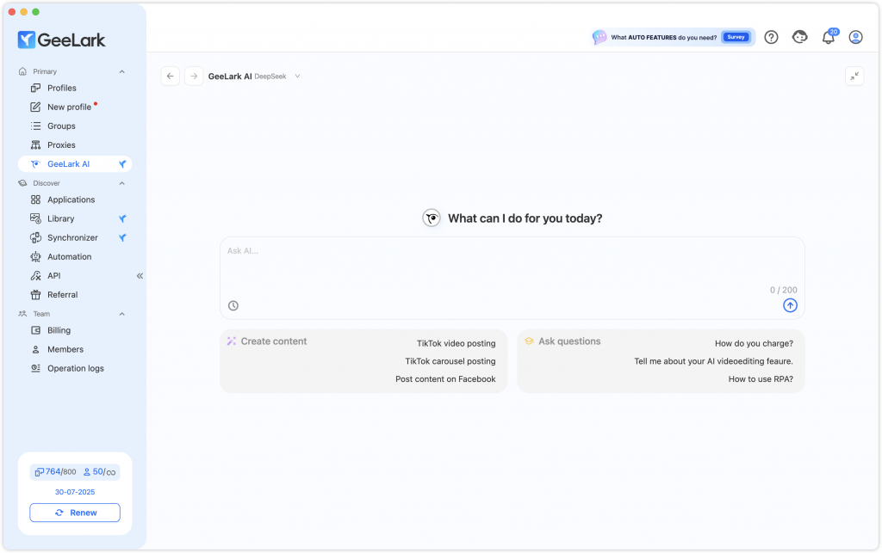882x553 pixels.
Task: Choose AI videoediting feature question
Action: coord(713,361)
